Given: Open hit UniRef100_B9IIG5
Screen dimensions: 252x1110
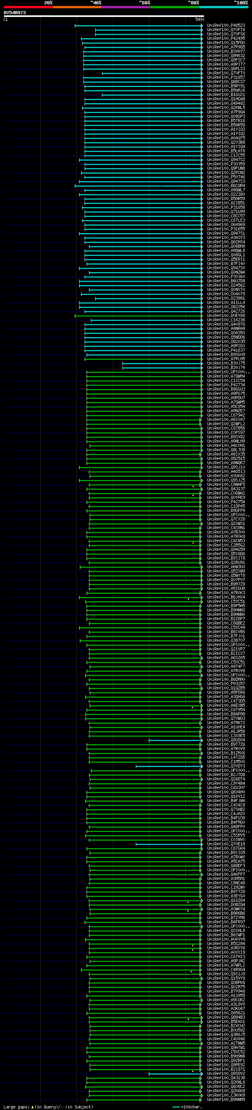Looking at the screenshot, I should pos(226,853).
